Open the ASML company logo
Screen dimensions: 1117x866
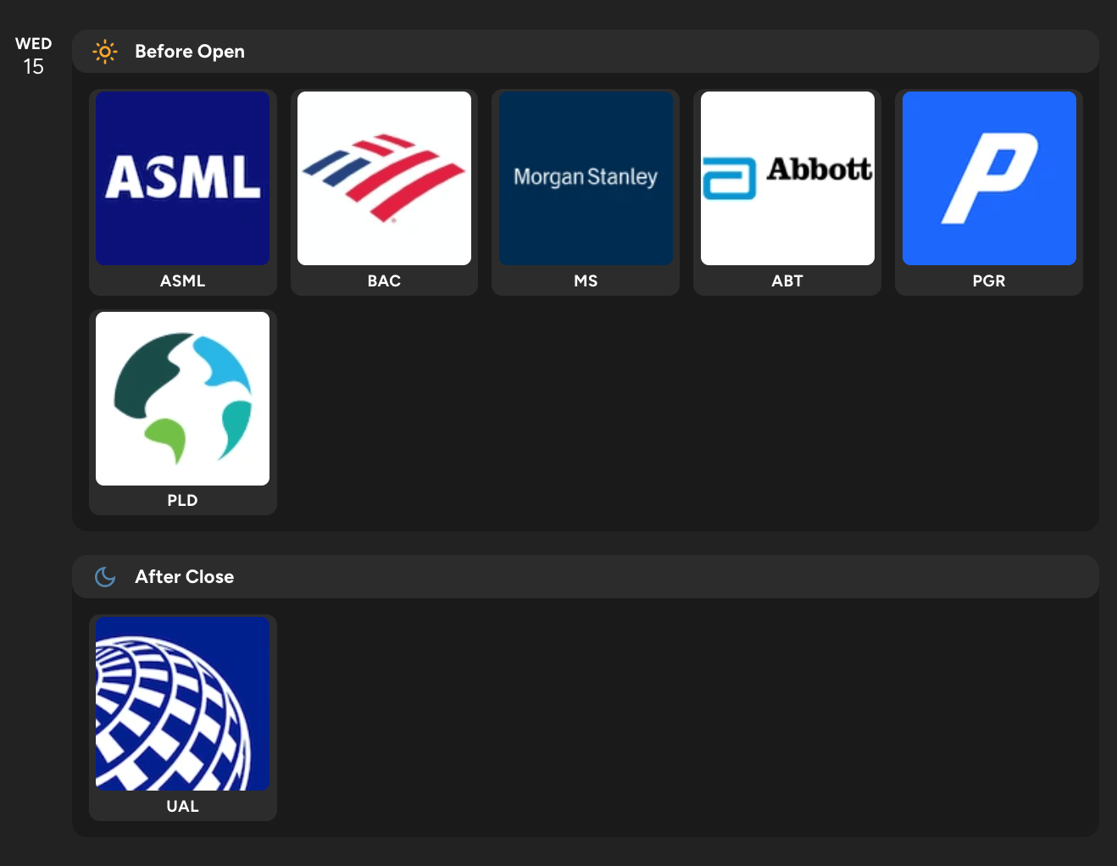[182, 178]
